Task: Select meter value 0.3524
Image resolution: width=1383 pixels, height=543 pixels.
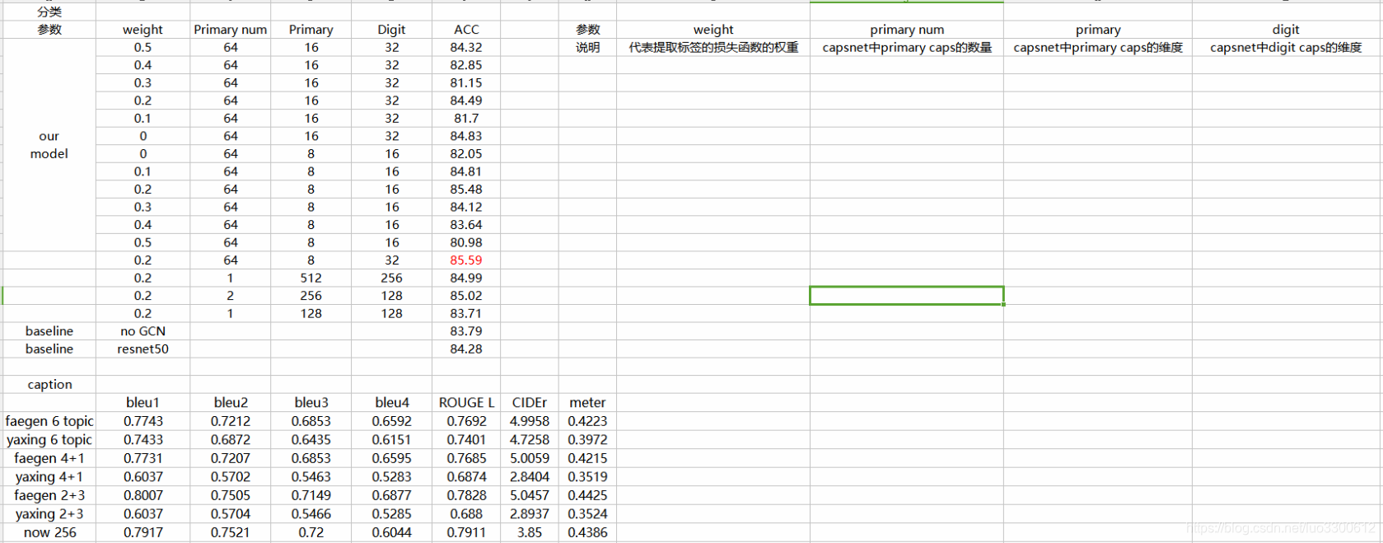Action: [x=588, y=514]
